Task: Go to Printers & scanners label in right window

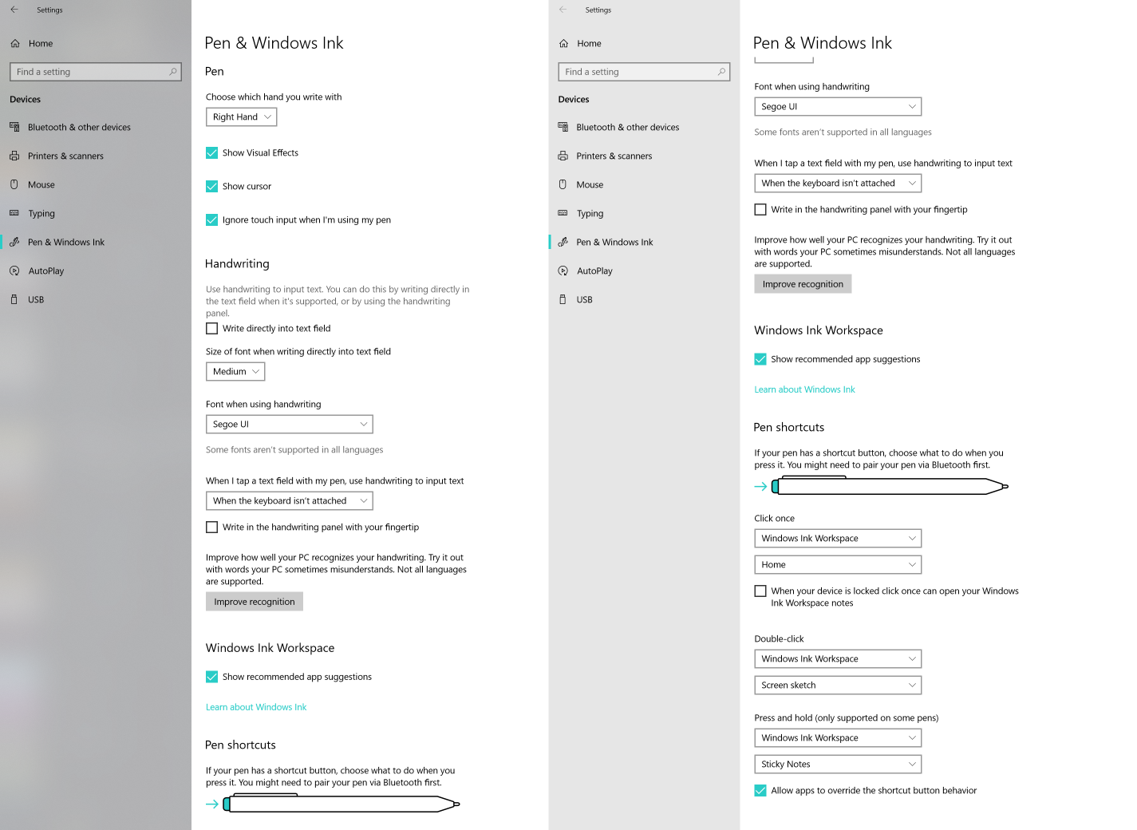Action: point(614,156)
